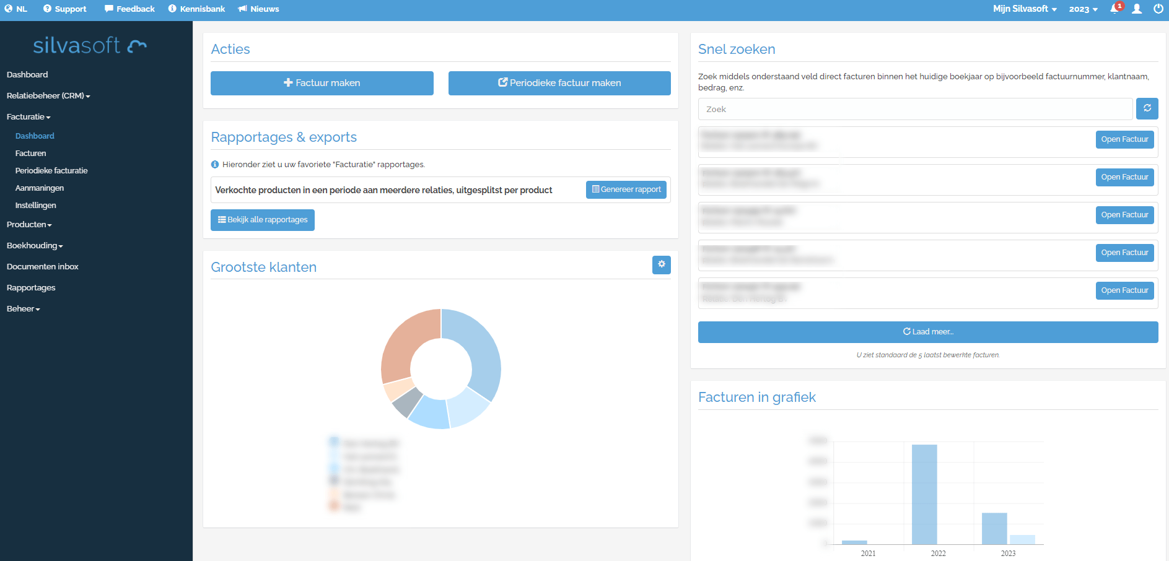The height and width of the screenshot is (561, 1169).
Task: Click the notification bell icon
Action: [x=1114, y=9]
